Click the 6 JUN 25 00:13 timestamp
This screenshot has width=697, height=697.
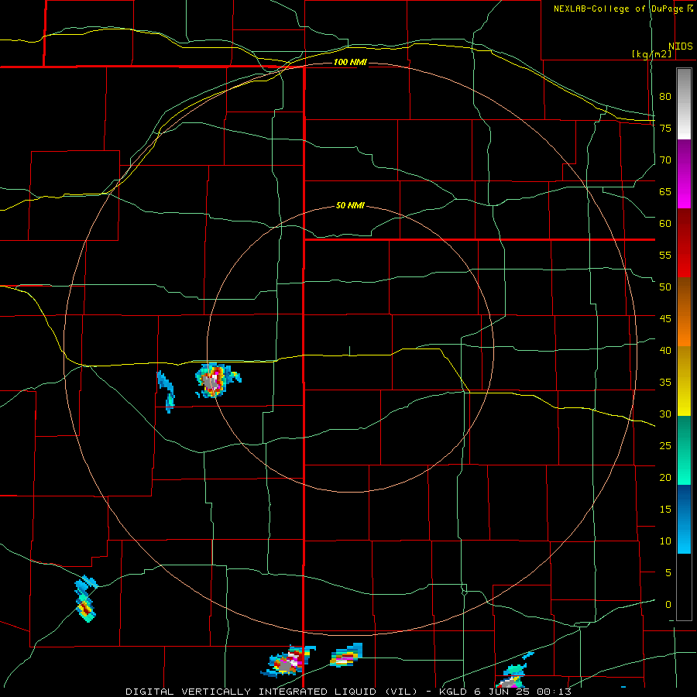coord(523,692)
